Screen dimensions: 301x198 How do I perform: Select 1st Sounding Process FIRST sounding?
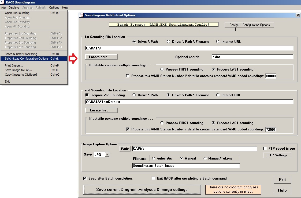(x=162, y=69)
